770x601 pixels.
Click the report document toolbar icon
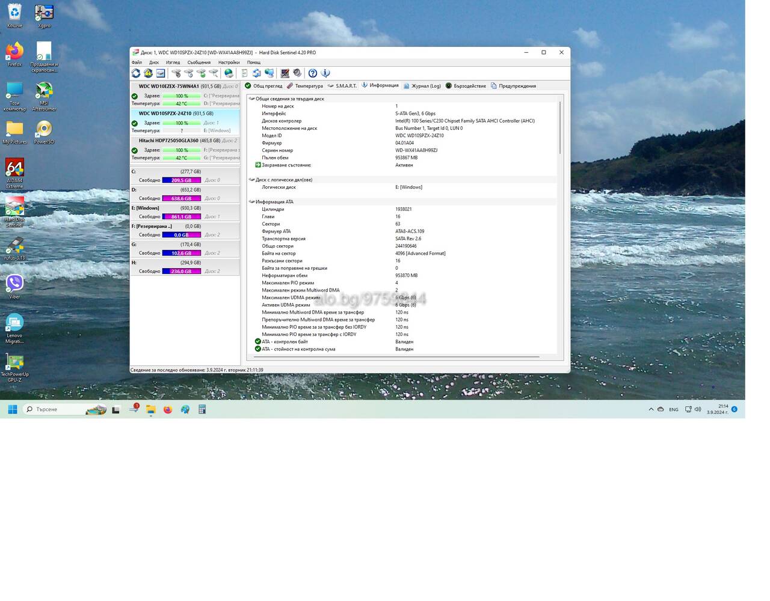(x=244, y=73)
